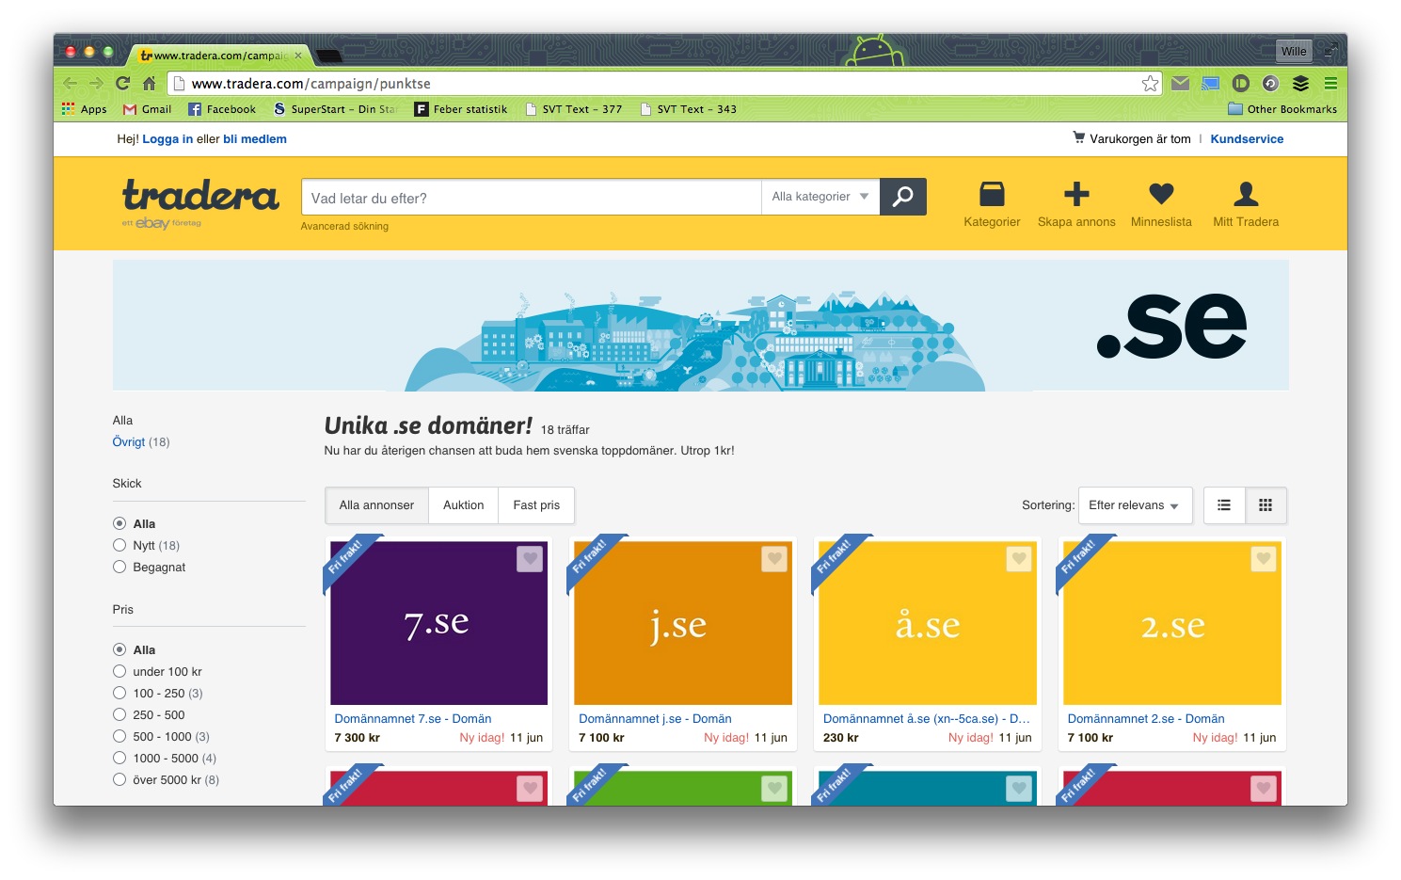Screen dimensions: 1401x880
Task: Open SuperStart bookmark
Action: click(x=335, y=109)
